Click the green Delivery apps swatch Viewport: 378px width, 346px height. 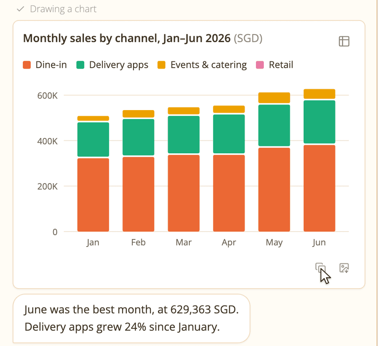[x=80, y=65]
